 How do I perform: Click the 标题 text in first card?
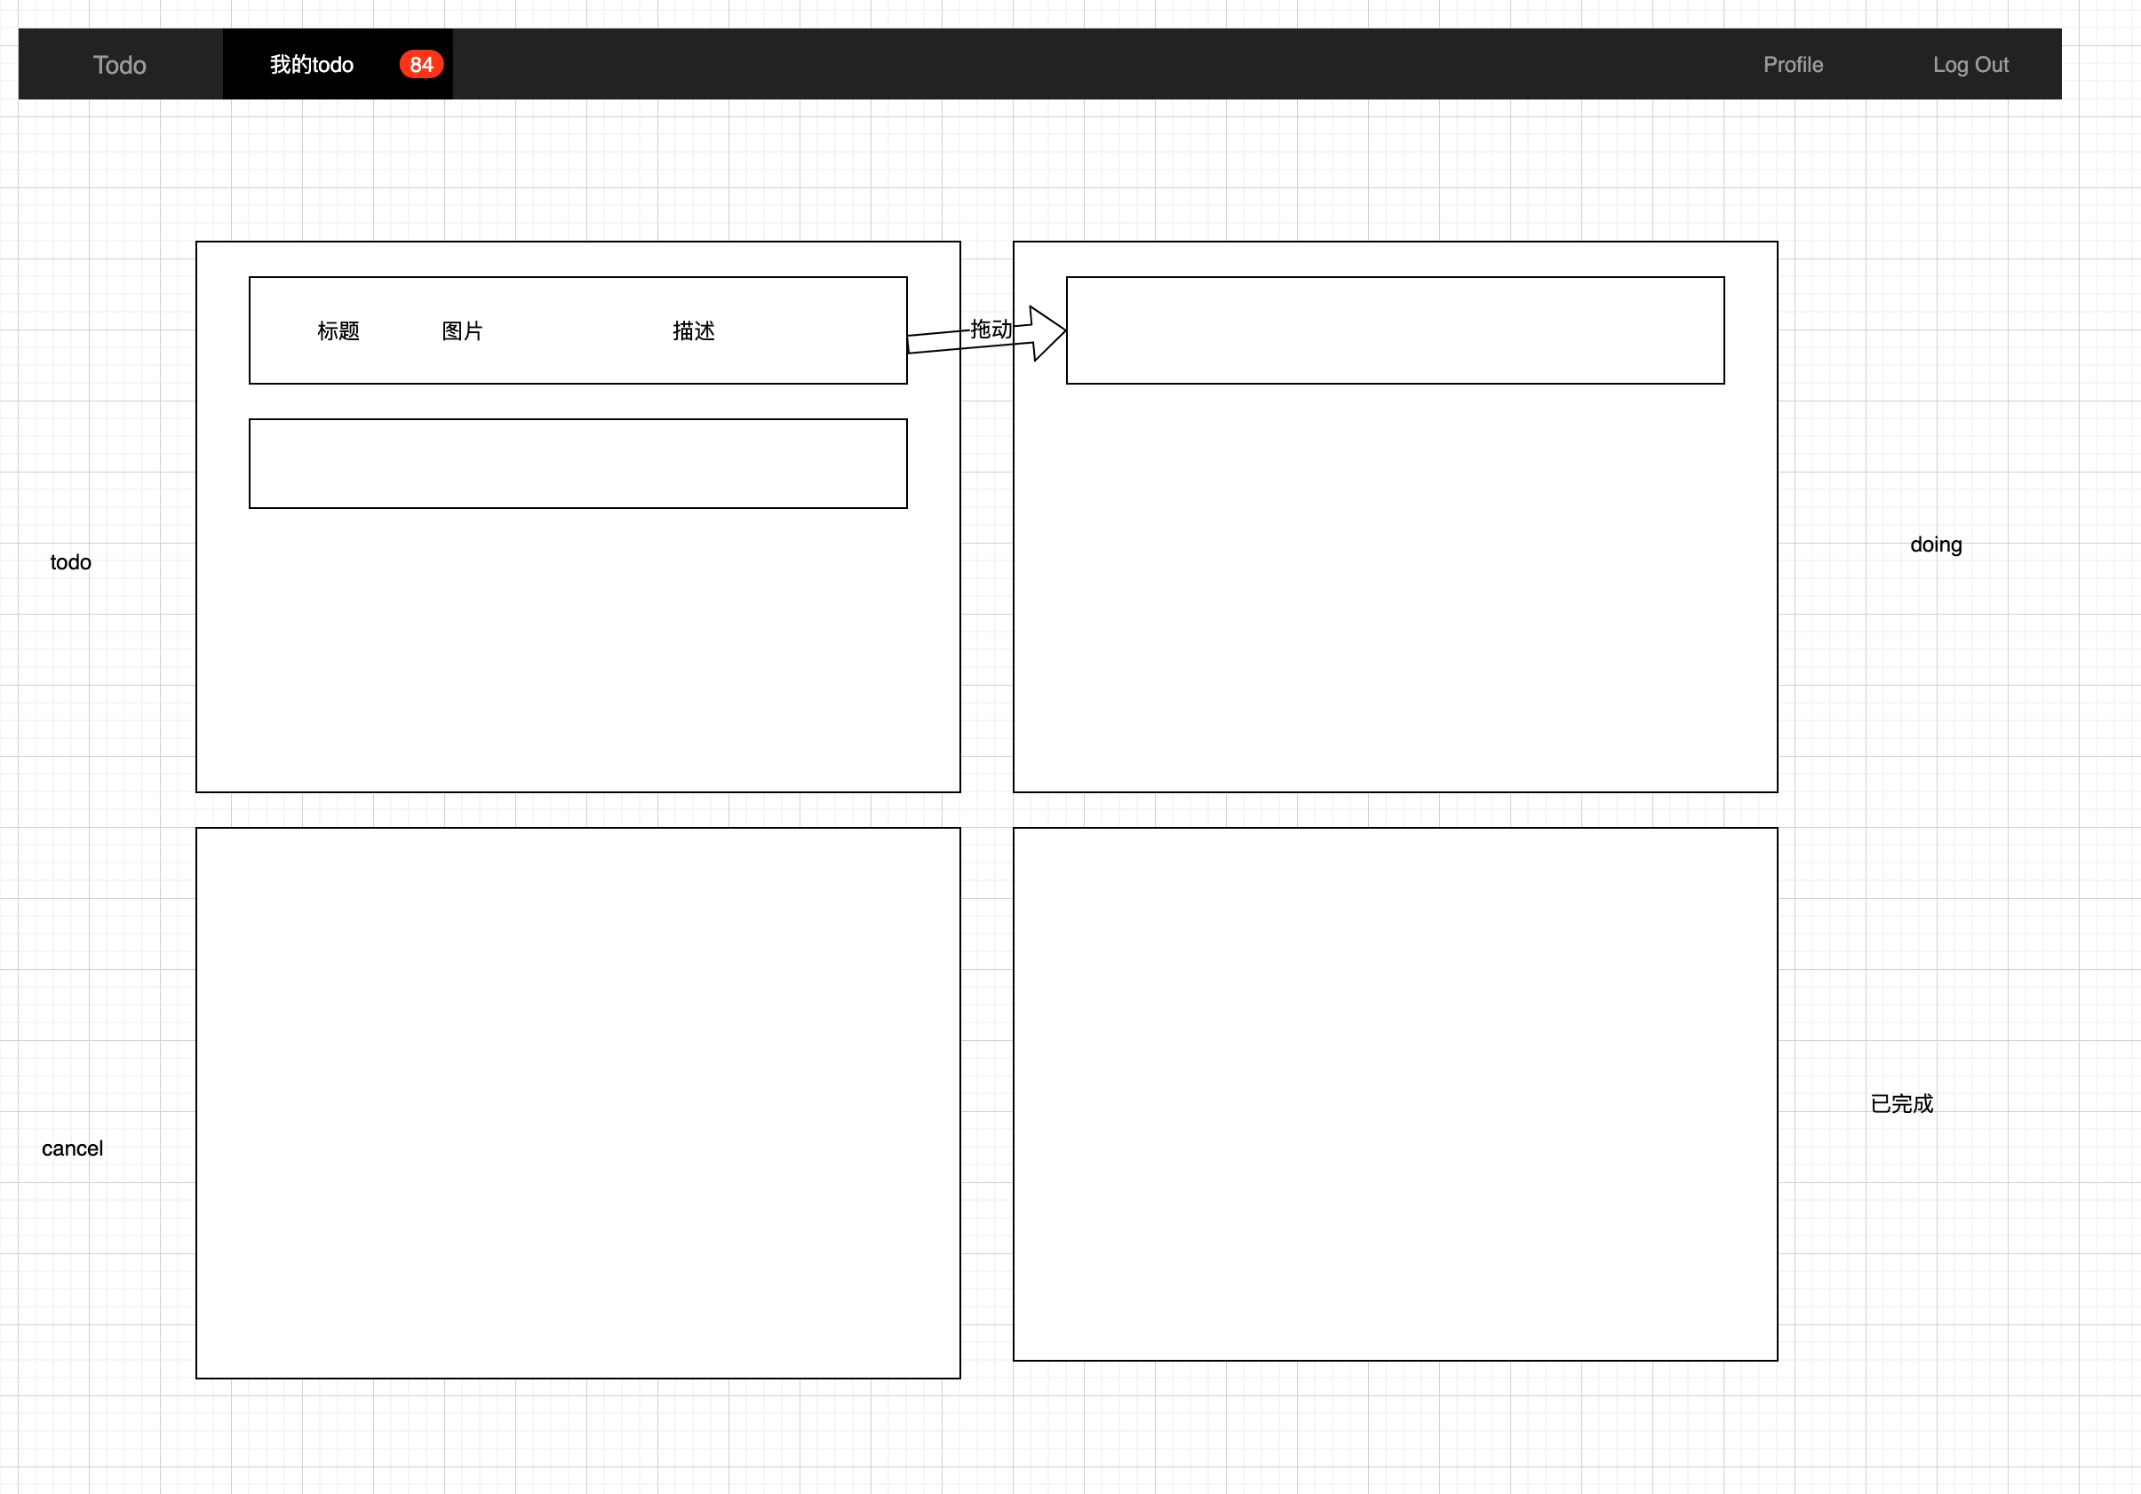tap(338, 331)
